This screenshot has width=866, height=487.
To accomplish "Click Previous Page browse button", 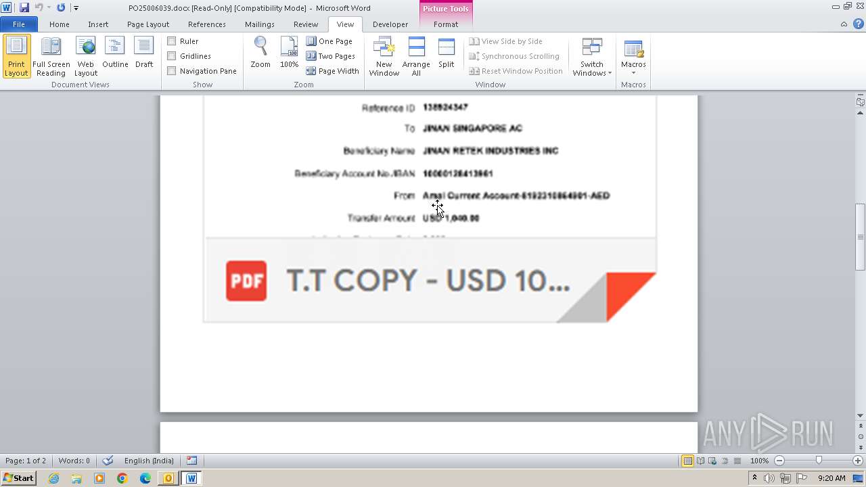I will tap(861, 427).
